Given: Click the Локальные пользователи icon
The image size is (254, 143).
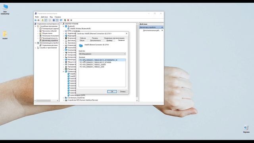Looking at the screenshot, I should [40, 36].
